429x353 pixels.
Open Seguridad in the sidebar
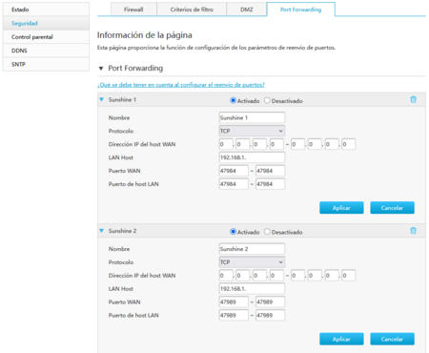point(46,23)
